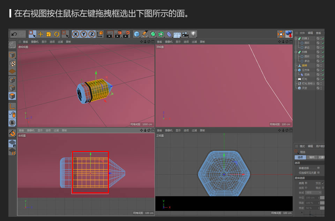335x221 pixels.
Task: Click the light bulb icon on the toolbar
Action: click(x=192, y=34)
